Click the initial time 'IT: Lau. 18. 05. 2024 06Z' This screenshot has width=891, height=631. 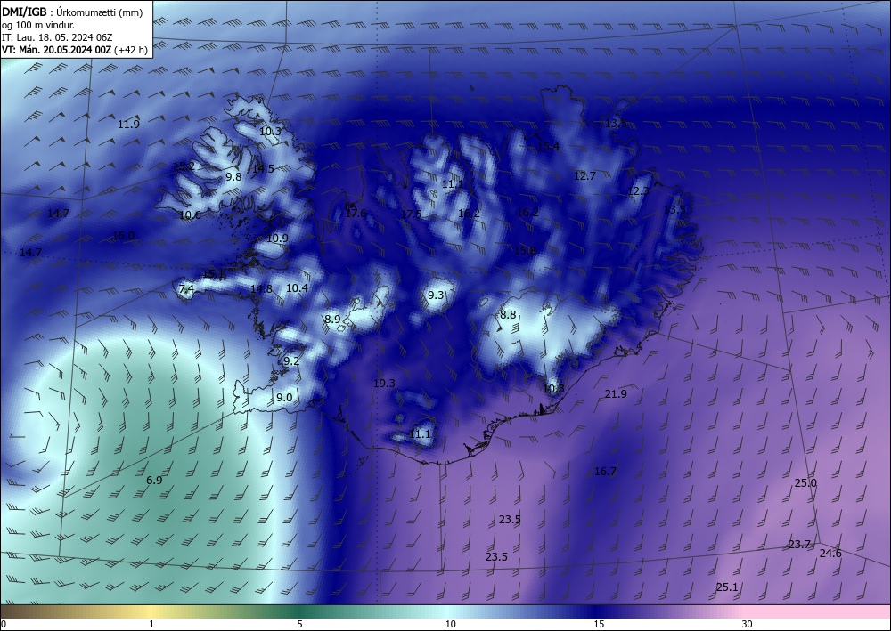point(57,37)
